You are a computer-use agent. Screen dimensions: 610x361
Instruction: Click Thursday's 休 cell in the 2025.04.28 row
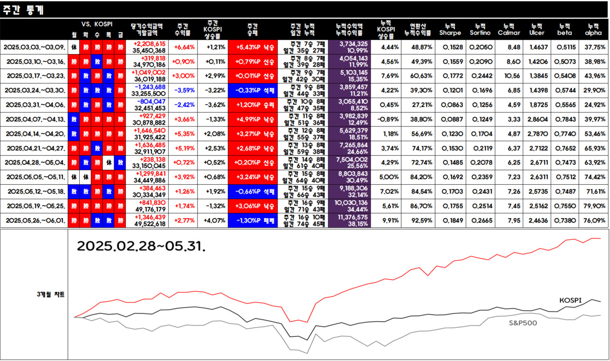pyautogui.click(x=108, y=162)
